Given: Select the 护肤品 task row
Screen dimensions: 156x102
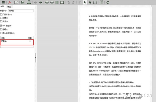Looking at the screenshot, I should tap(17, 41).
